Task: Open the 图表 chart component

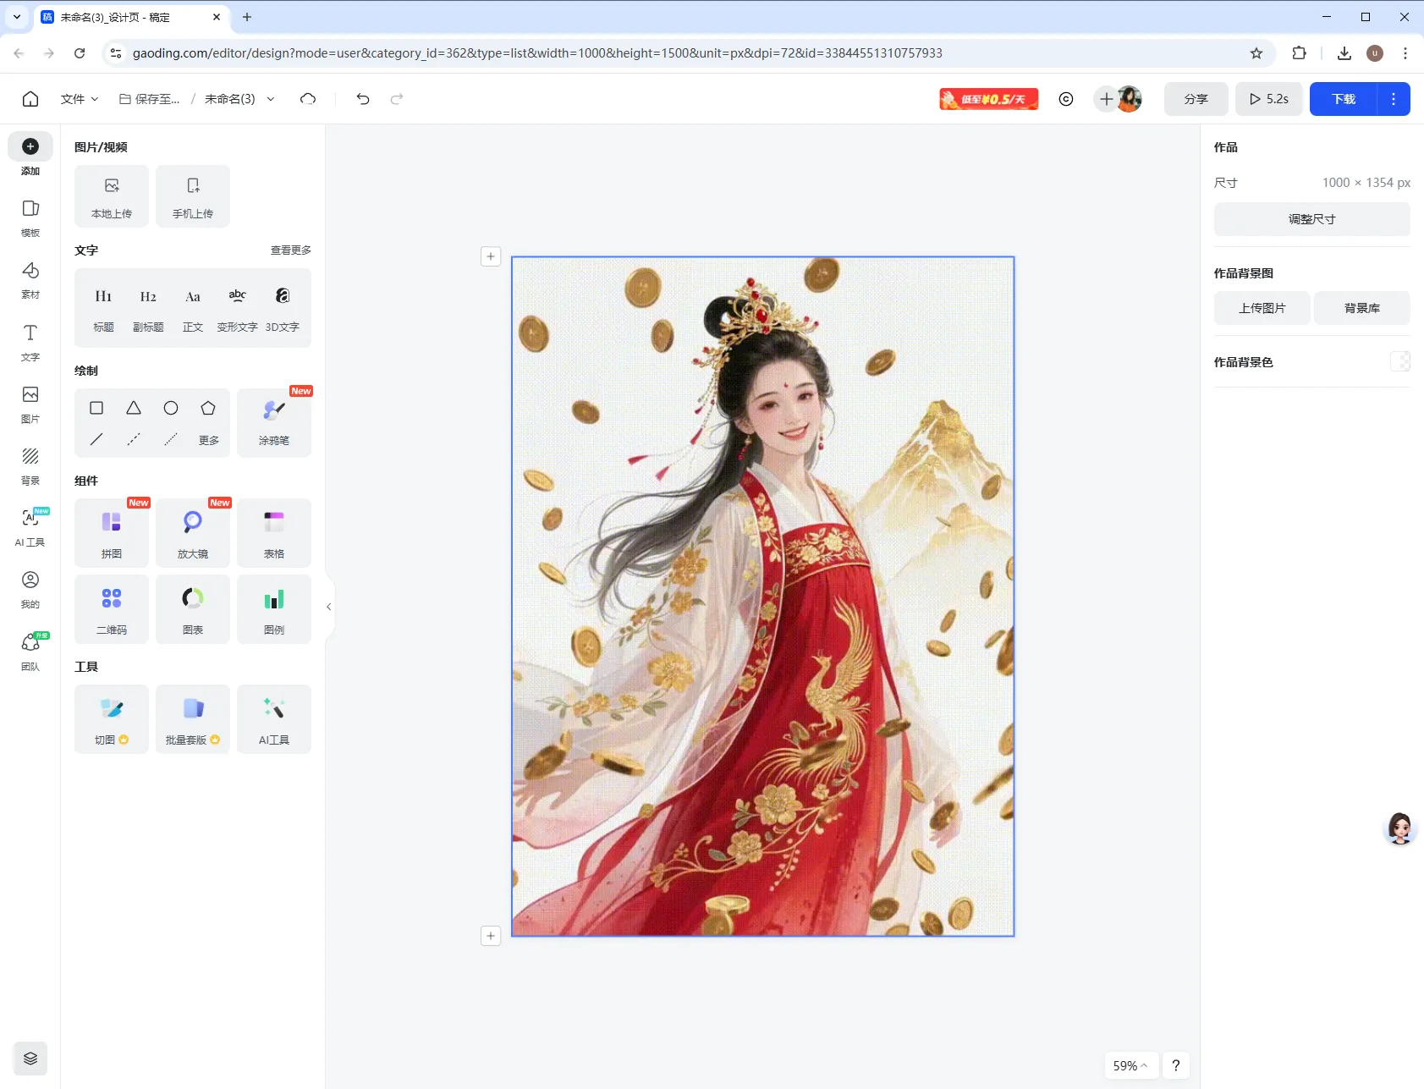Action: pos(193,609)
